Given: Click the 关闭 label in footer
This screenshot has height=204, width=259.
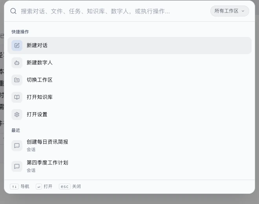Looking at the screenshot, I should point(77,186).
